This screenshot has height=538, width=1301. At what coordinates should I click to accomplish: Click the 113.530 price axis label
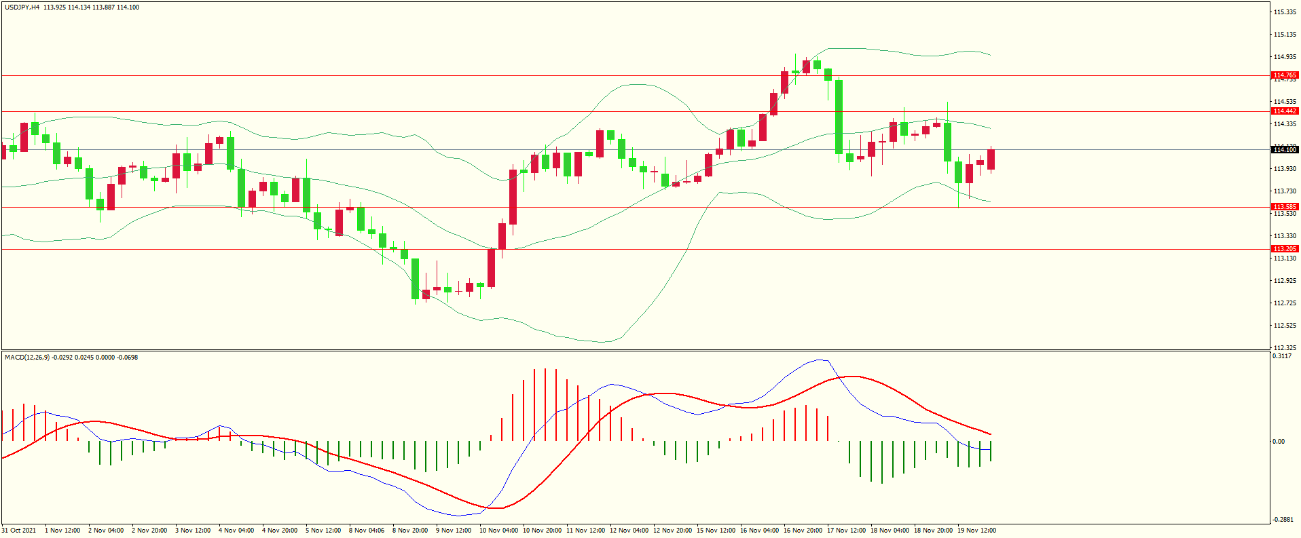(1285, 214)
